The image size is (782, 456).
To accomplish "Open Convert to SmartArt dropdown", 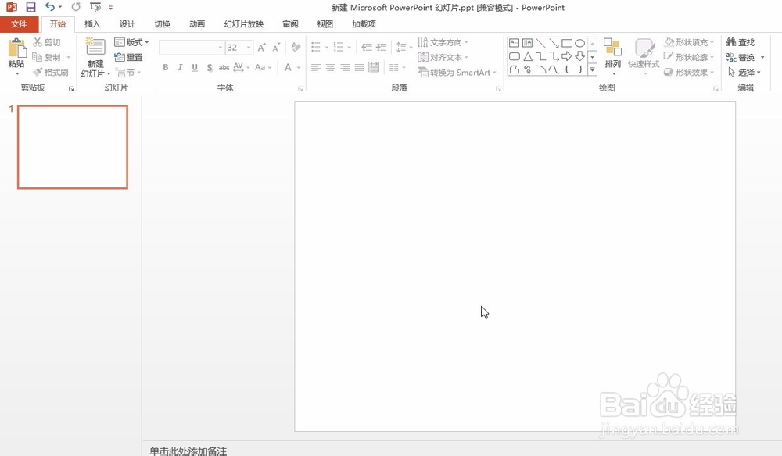I will pyautogui.click(x=457, y=72).
